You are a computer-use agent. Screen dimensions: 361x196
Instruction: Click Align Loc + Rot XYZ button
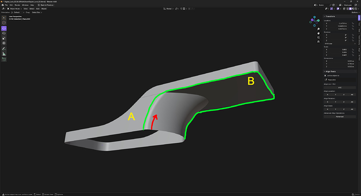340,88
